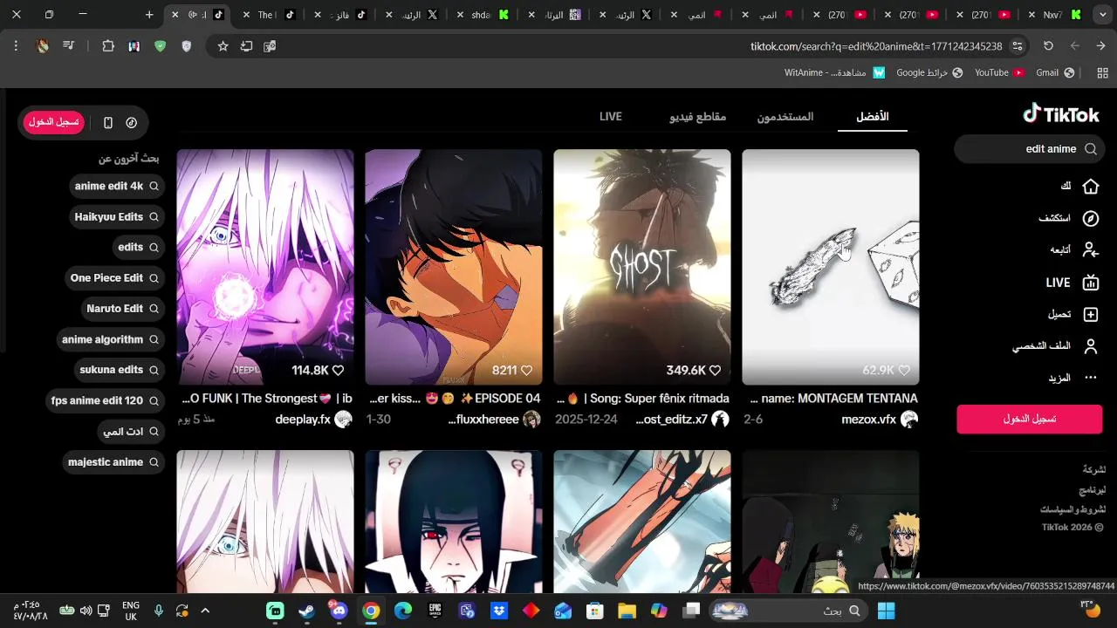Open deeplay.fx avatar
1117x628 pixels.
(343, 420)
